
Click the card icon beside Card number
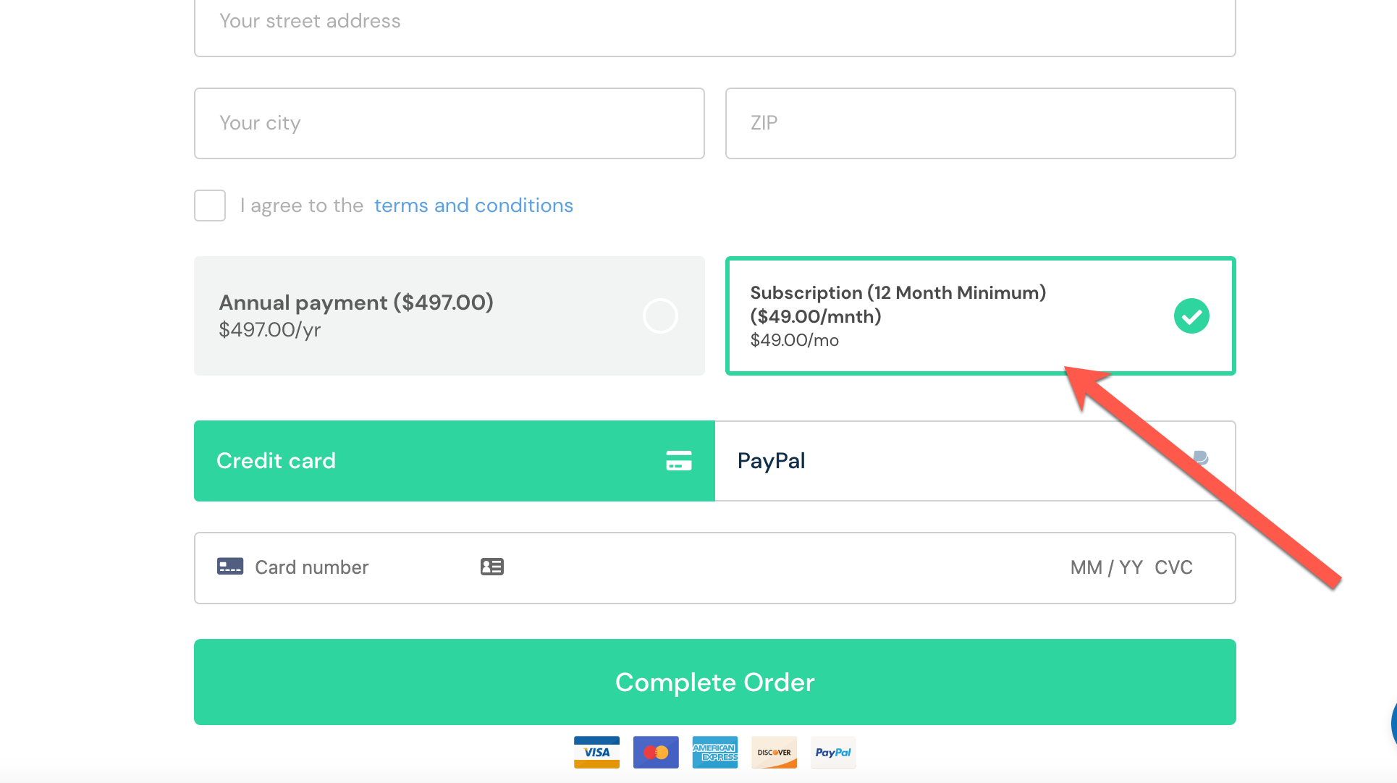(230, 567)
